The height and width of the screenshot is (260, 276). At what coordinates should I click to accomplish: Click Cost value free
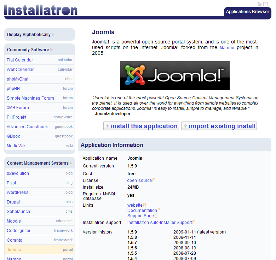(131, 173)
